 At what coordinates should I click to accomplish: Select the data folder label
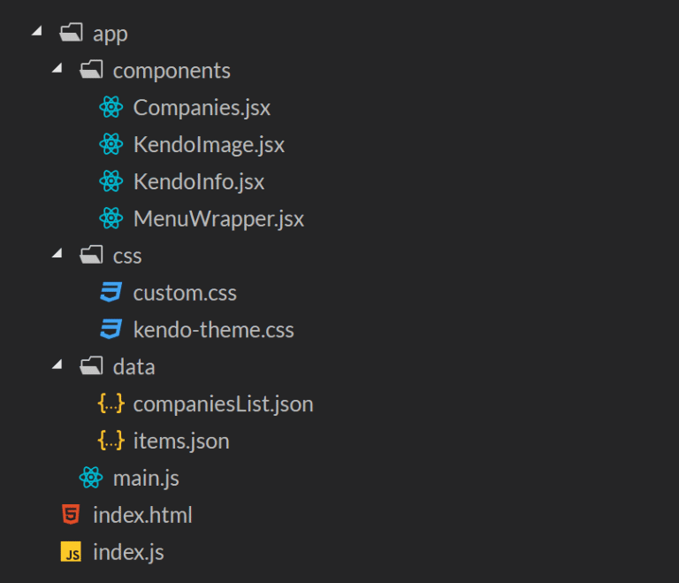pos(134,367)
